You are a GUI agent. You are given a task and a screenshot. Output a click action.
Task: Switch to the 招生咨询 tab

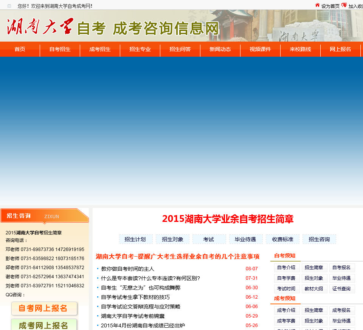(319, 239)
